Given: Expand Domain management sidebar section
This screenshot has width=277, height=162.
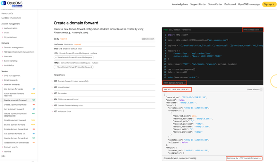Looking at the screenshot, I should point(14,47).
